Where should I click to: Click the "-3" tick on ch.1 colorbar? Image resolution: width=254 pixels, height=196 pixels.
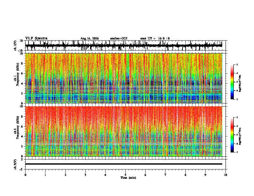pyautogui.click(x=236, y=65)
